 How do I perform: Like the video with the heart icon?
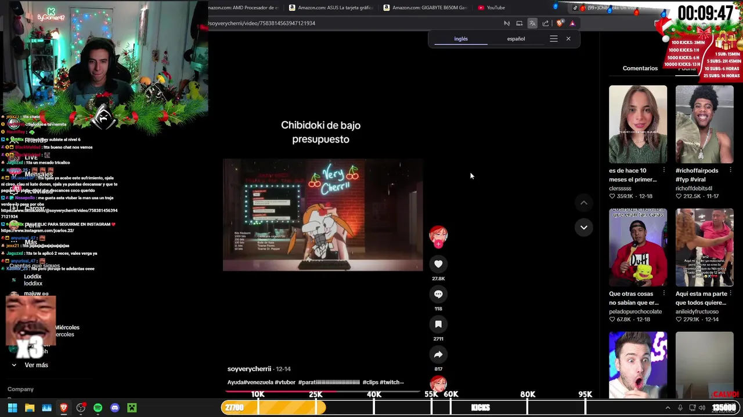(438, 264)
